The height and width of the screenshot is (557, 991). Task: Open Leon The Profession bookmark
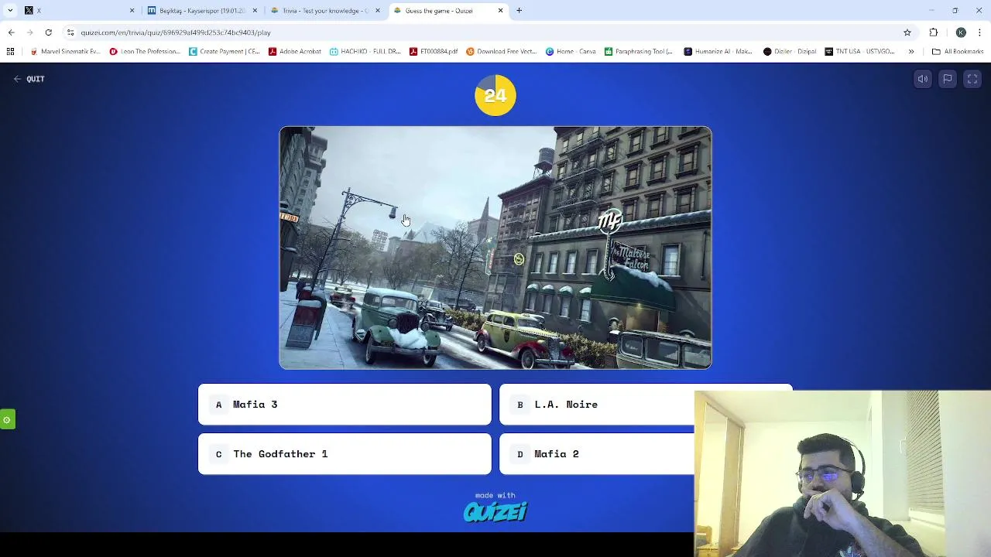(146, 52)
